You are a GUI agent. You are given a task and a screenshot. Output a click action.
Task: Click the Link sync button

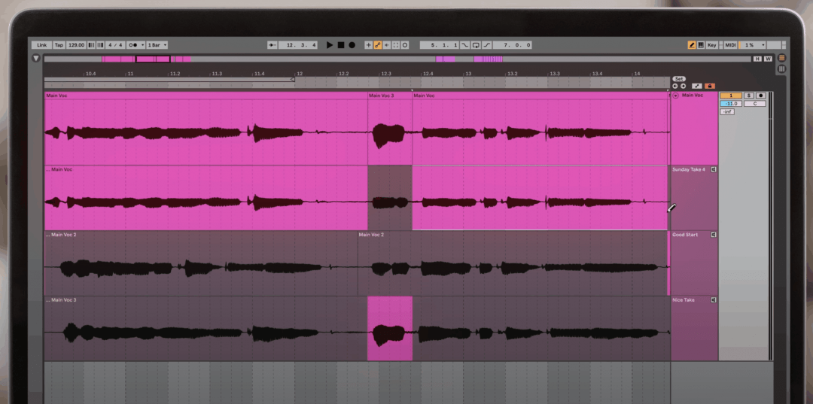click(x=41, y=45)
